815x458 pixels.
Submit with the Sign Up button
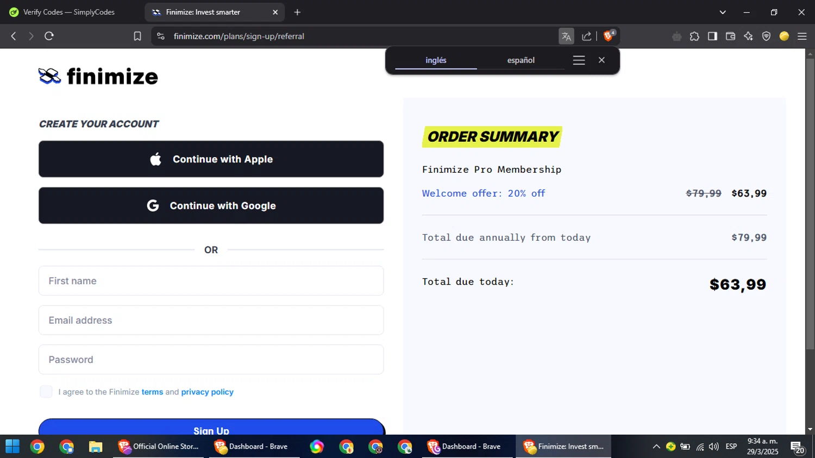(211, 427)
